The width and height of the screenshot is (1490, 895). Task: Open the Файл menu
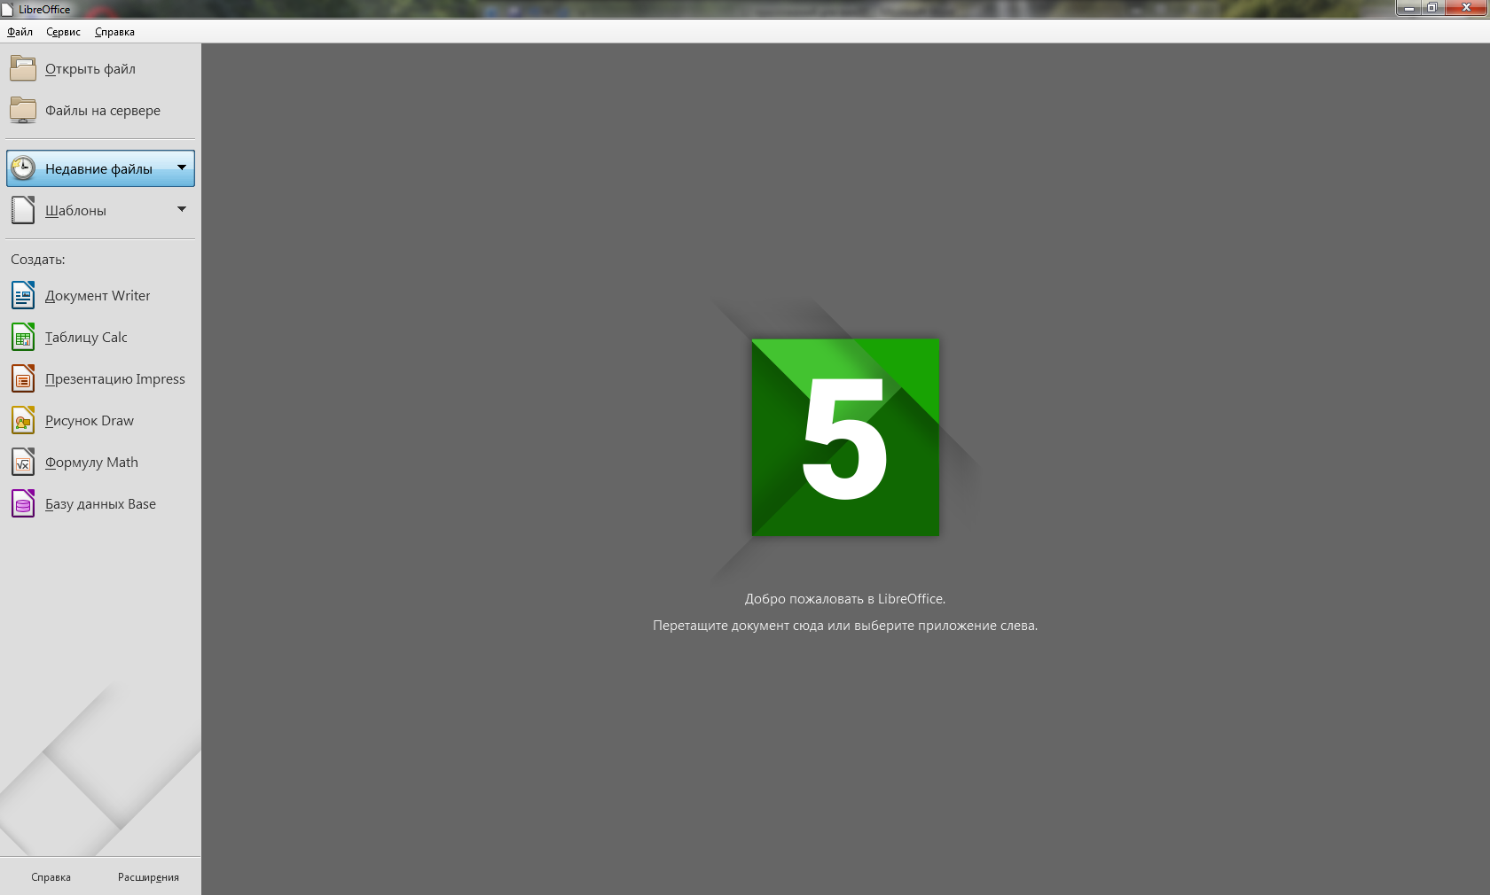[20, 32]
